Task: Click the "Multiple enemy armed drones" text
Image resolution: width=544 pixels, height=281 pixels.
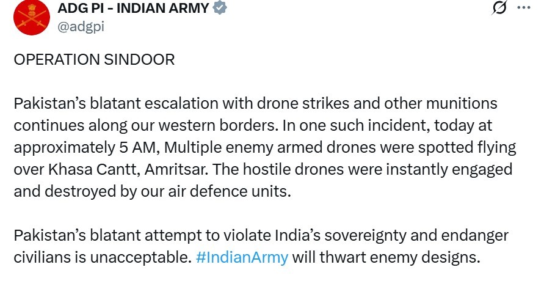Action: pyautogui.click(x=270, y=148)
